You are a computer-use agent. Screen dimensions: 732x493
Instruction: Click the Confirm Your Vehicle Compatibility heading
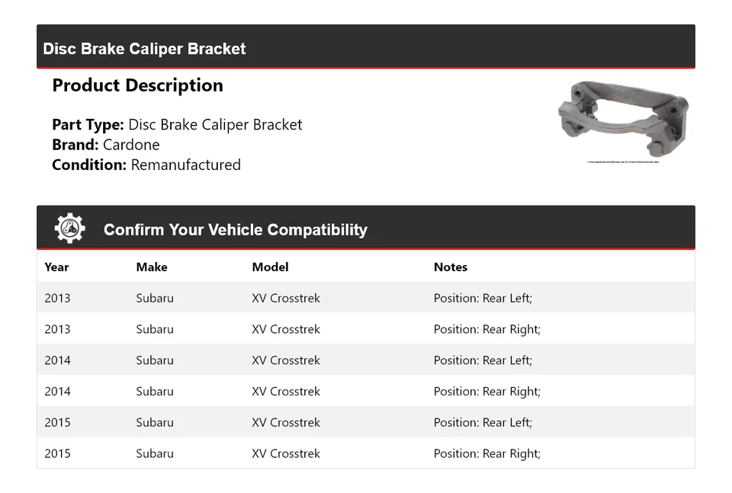coord(235,229)
